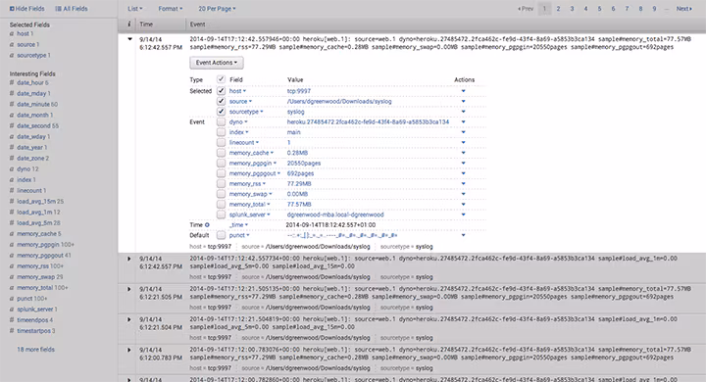706x382 pixels.
Task: Open the memory_total row actions arrow
Action: [463, 205]
